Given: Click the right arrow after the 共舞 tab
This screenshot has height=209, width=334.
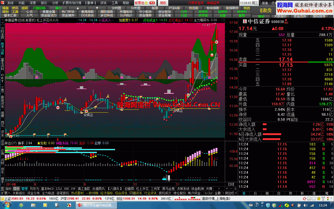Looking at the screenshot, I should [219, 188].
